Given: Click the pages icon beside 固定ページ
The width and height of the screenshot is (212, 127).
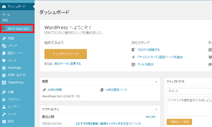Looking at the screenshot, I should [x=4, y=53].
